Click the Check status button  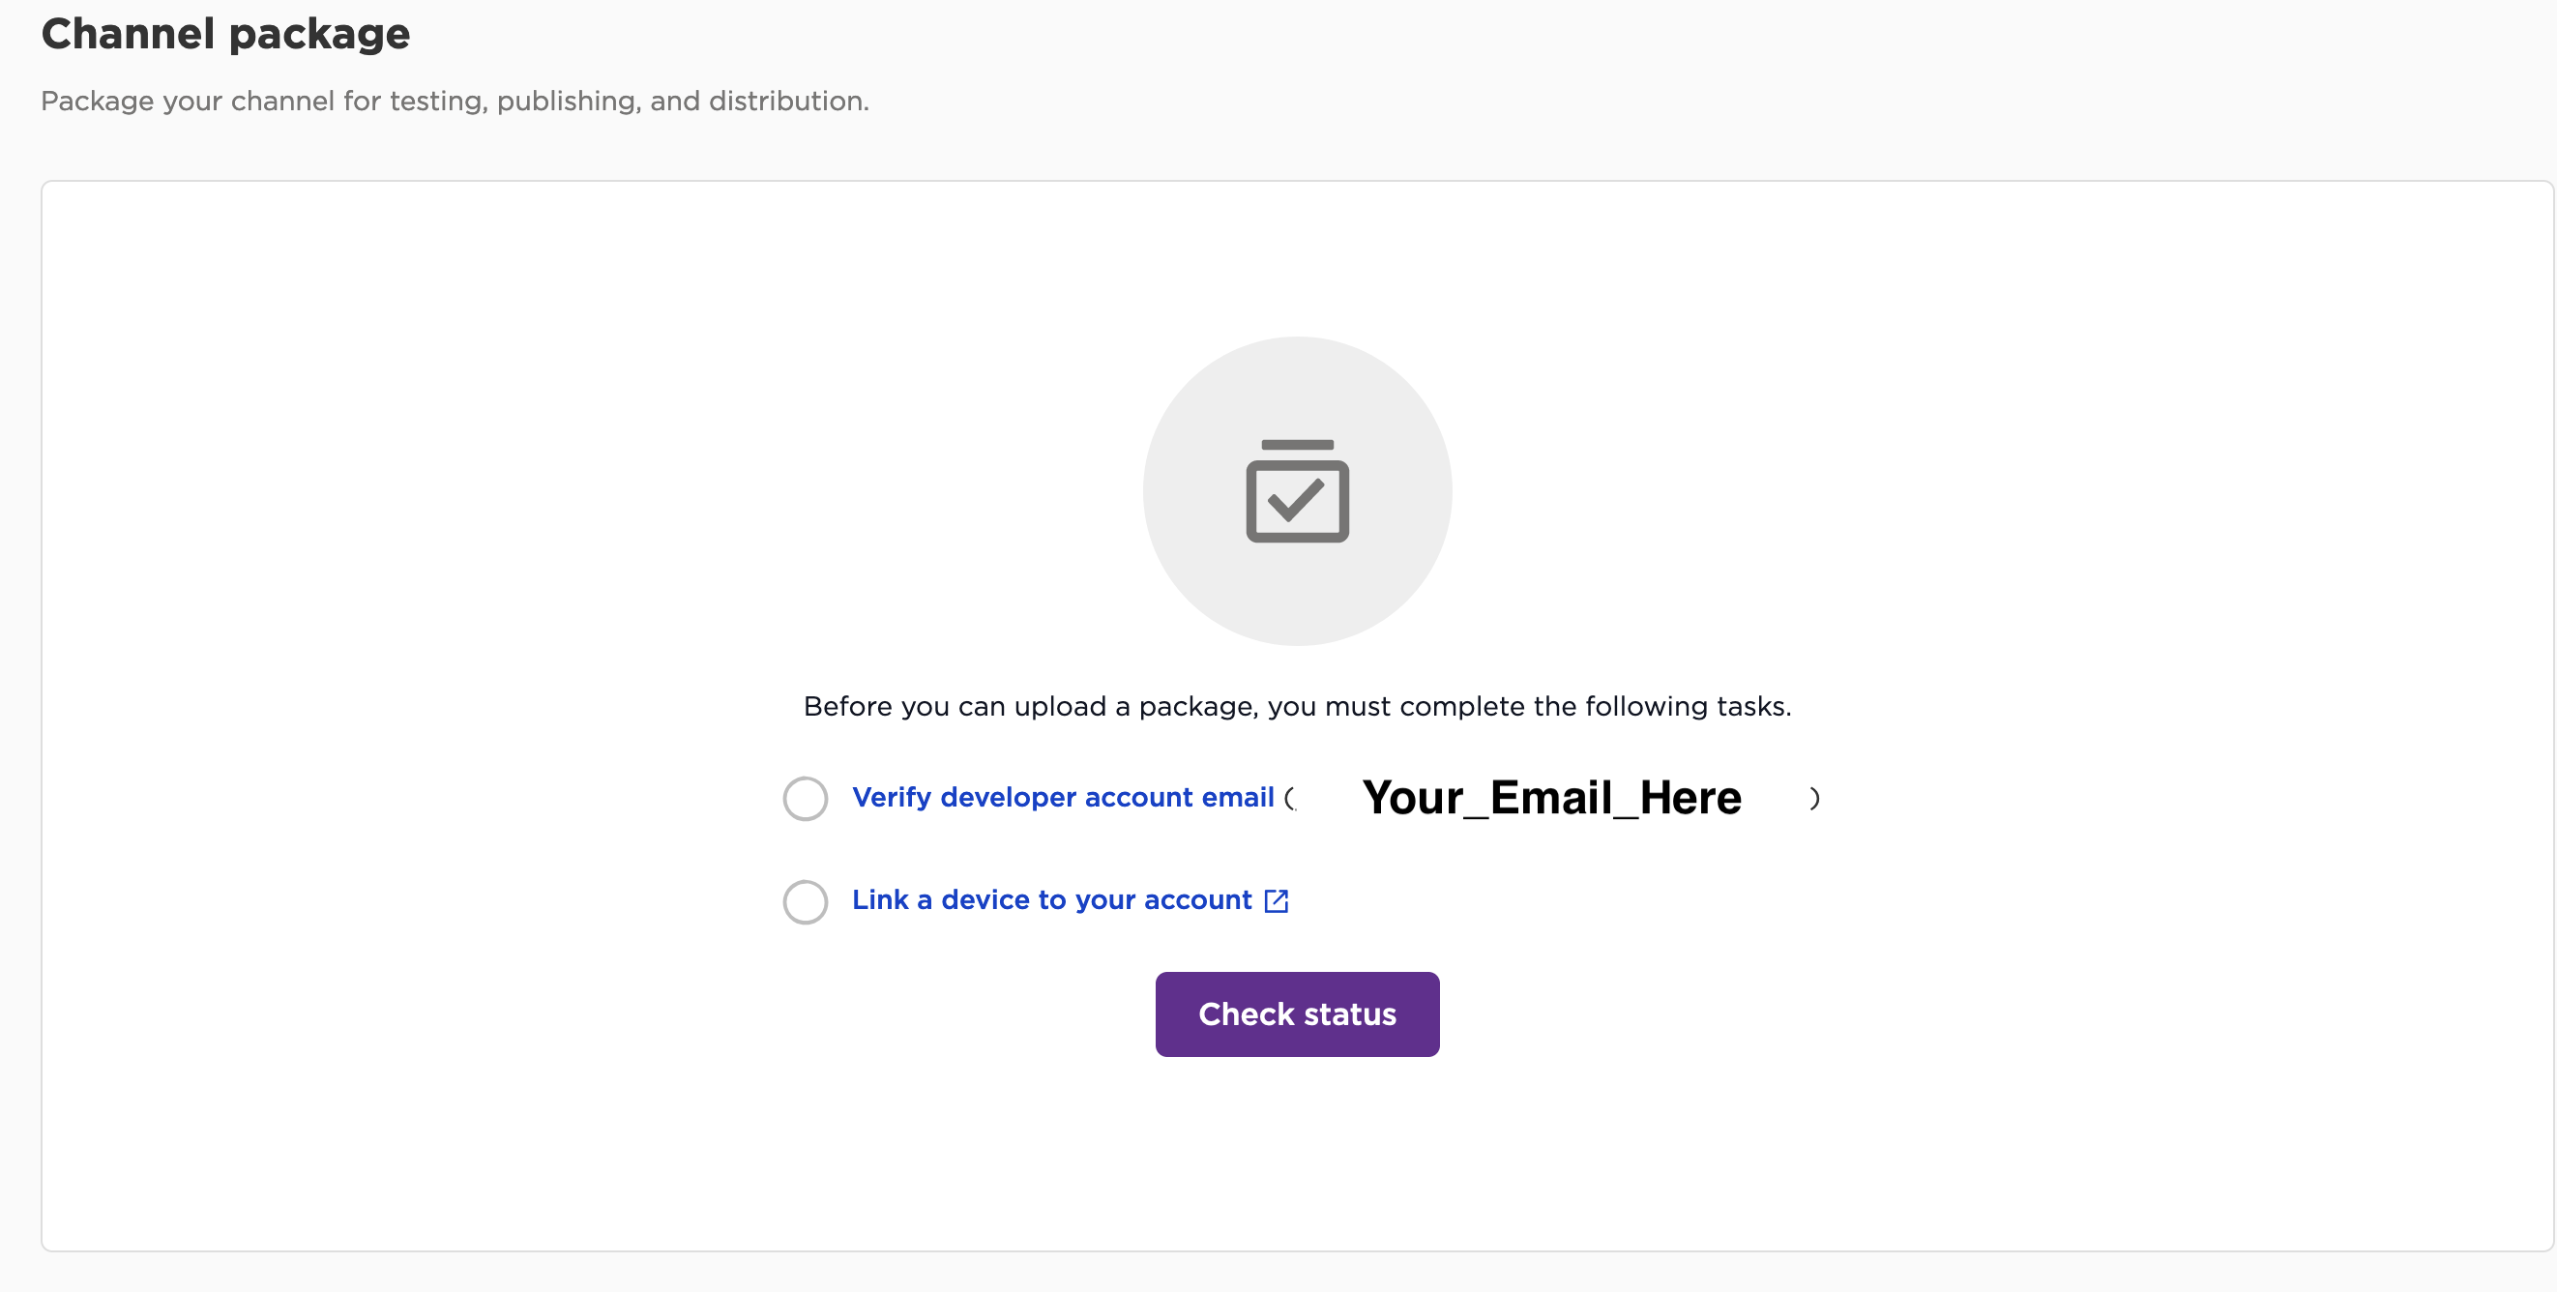(x=1298, y=1014)
